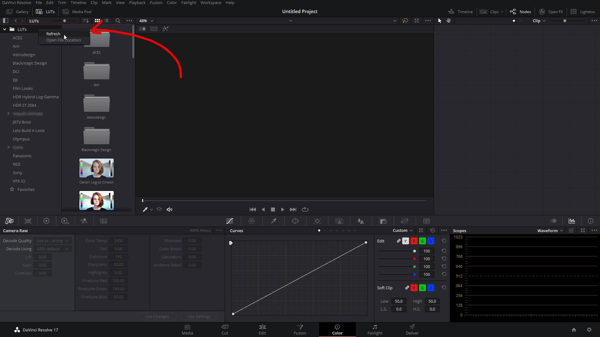Adjust the viewer zoom percentage slider

pyautogui.click(x=146, y=21)
